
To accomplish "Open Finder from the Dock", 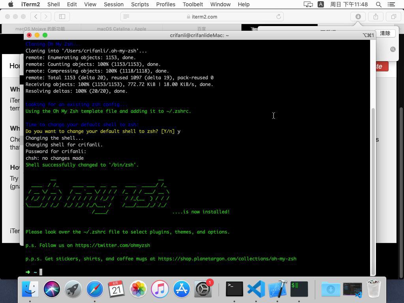I will (30, 289).
